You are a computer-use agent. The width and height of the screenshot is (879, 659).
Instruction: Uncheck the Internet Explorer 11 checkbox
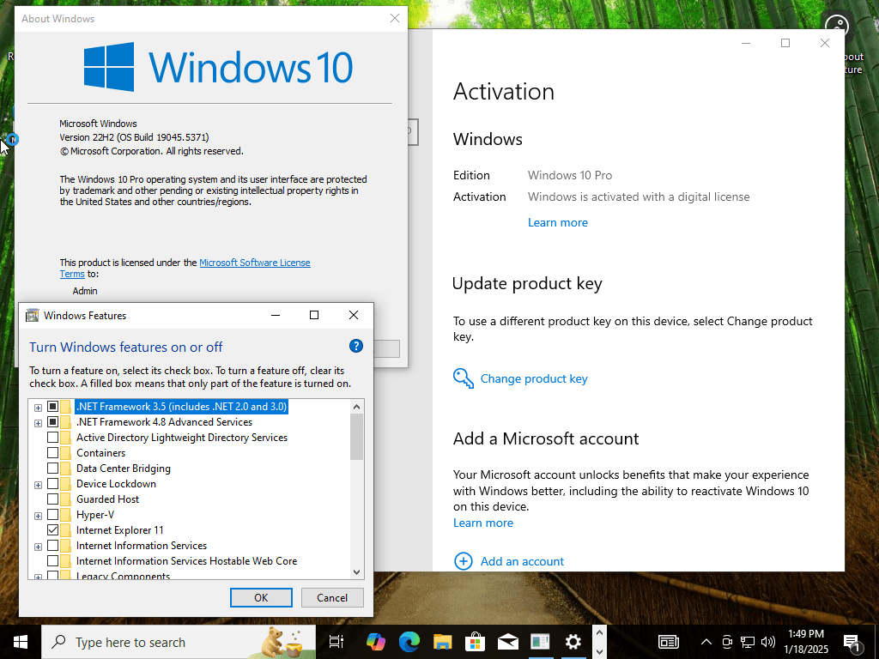[x=52, y=529]
